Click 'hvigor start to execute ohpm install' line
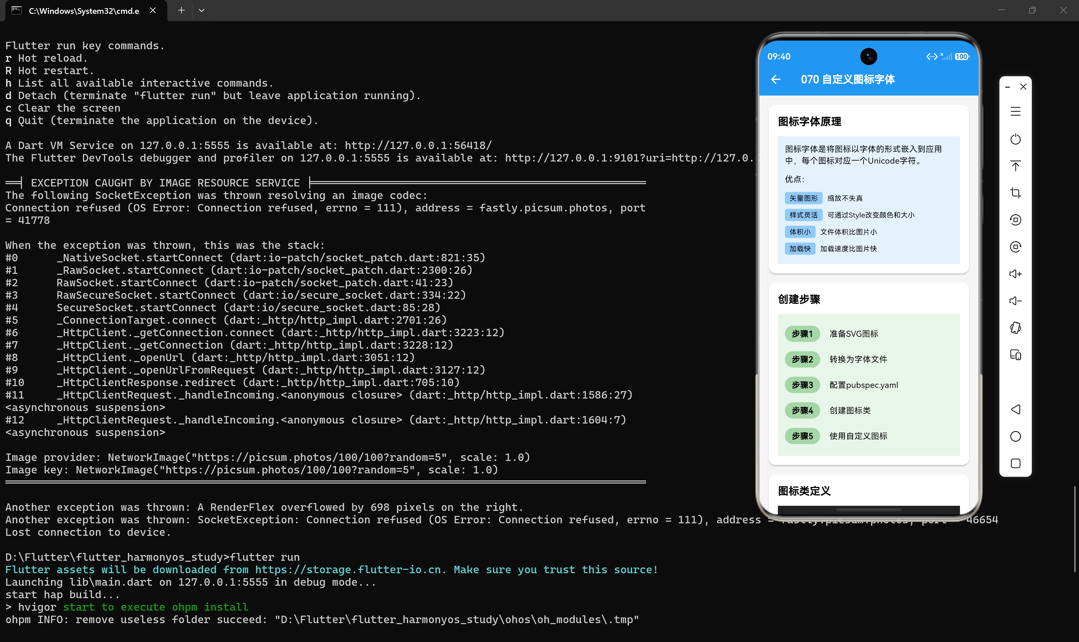Image resolution: width=1079 pixels, height=642 pixels. point(127,607)
